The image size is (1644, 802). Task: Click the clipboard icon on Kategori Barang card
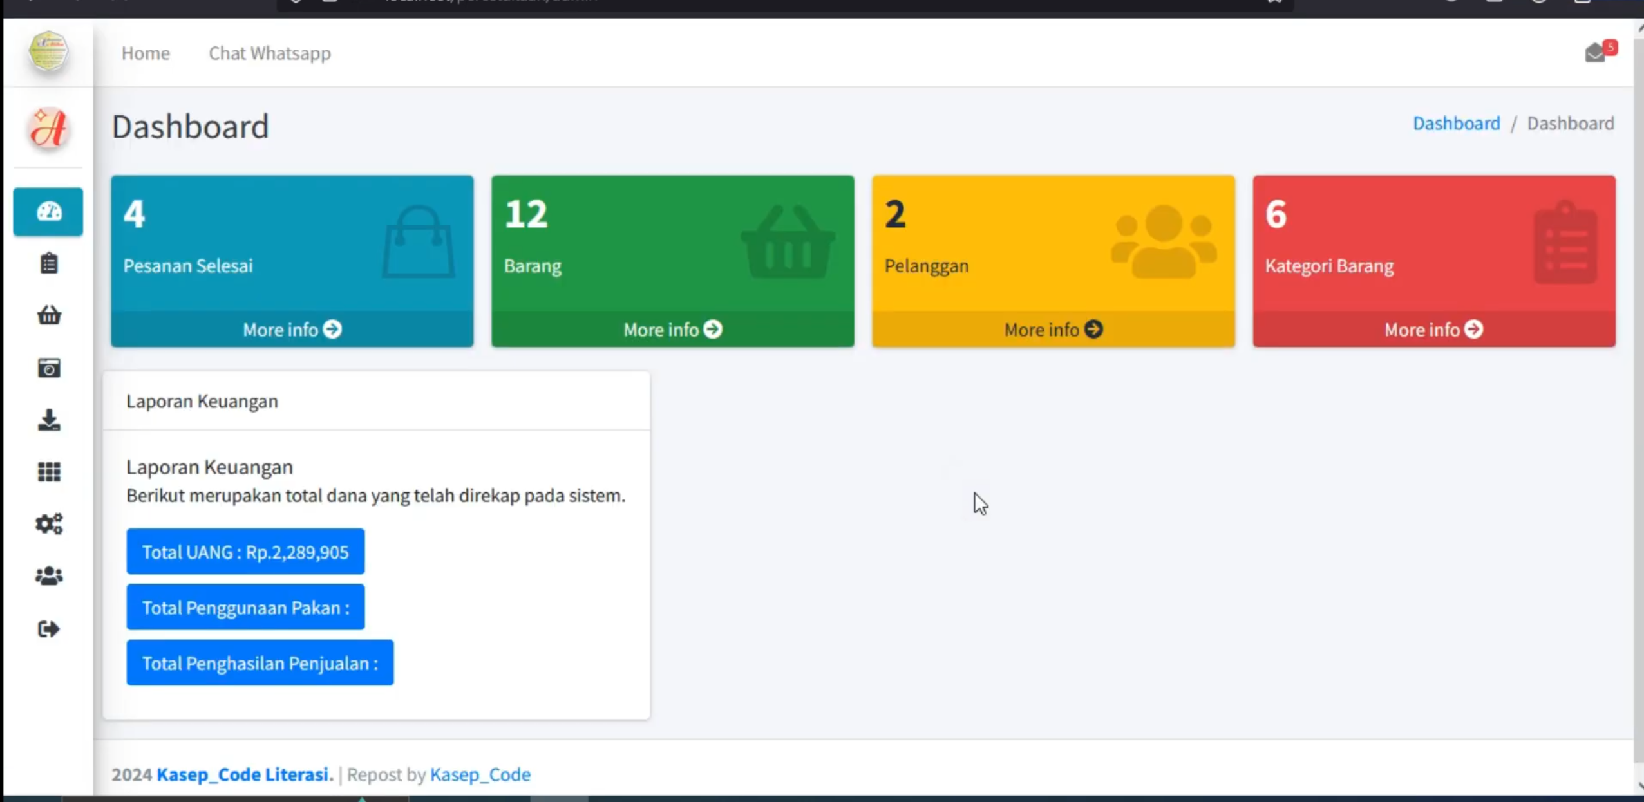[x=1565, y=242]
